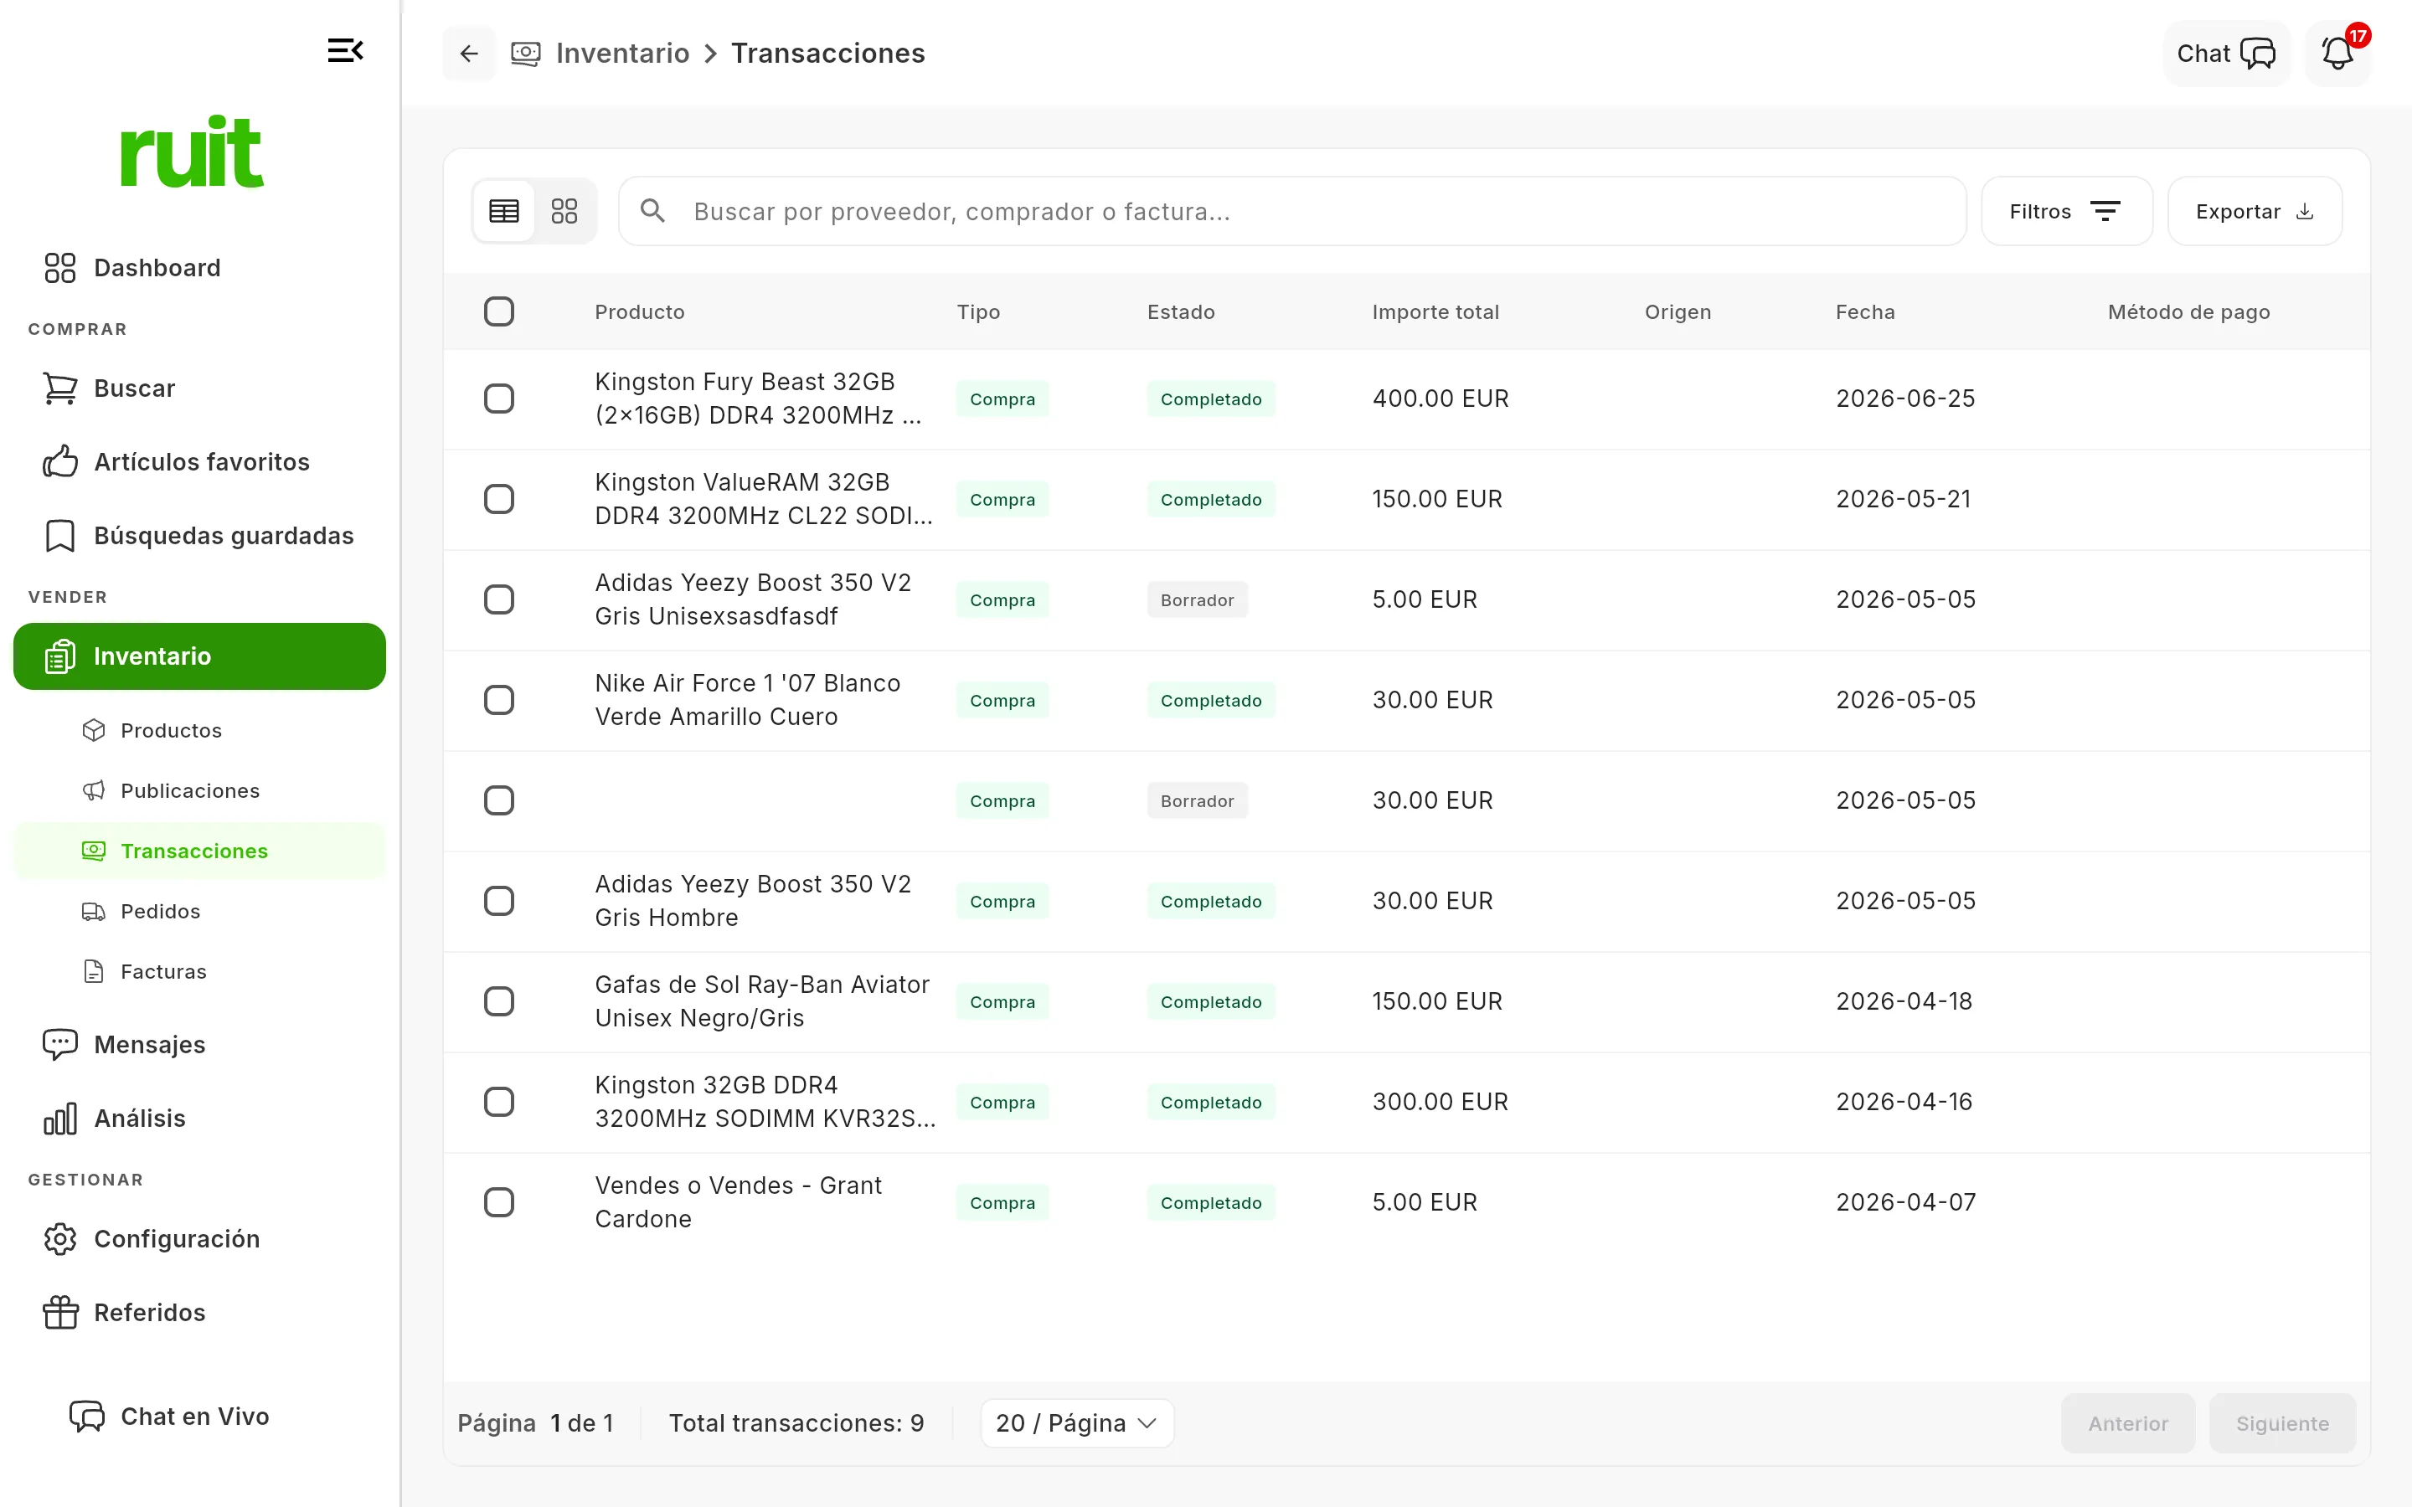Go back using the arrow button
2412x1507 pixels.
click(470, 54)
